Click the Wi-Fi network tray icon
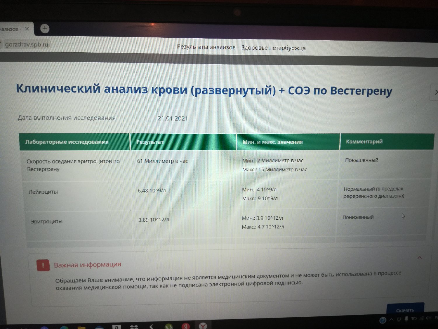The image size is (438, 329). [421, 318]
